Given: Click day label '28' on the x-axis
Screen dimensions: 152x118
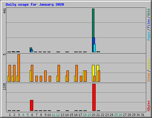Looking at the screenshot, I should tap(129, 115).
